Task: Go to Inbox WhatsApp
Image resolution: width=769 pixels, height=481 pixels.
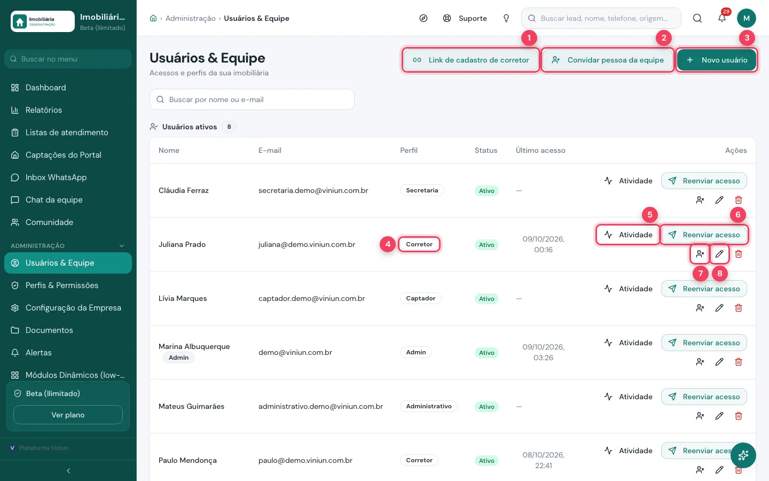Action: click(x=68, y=177)
